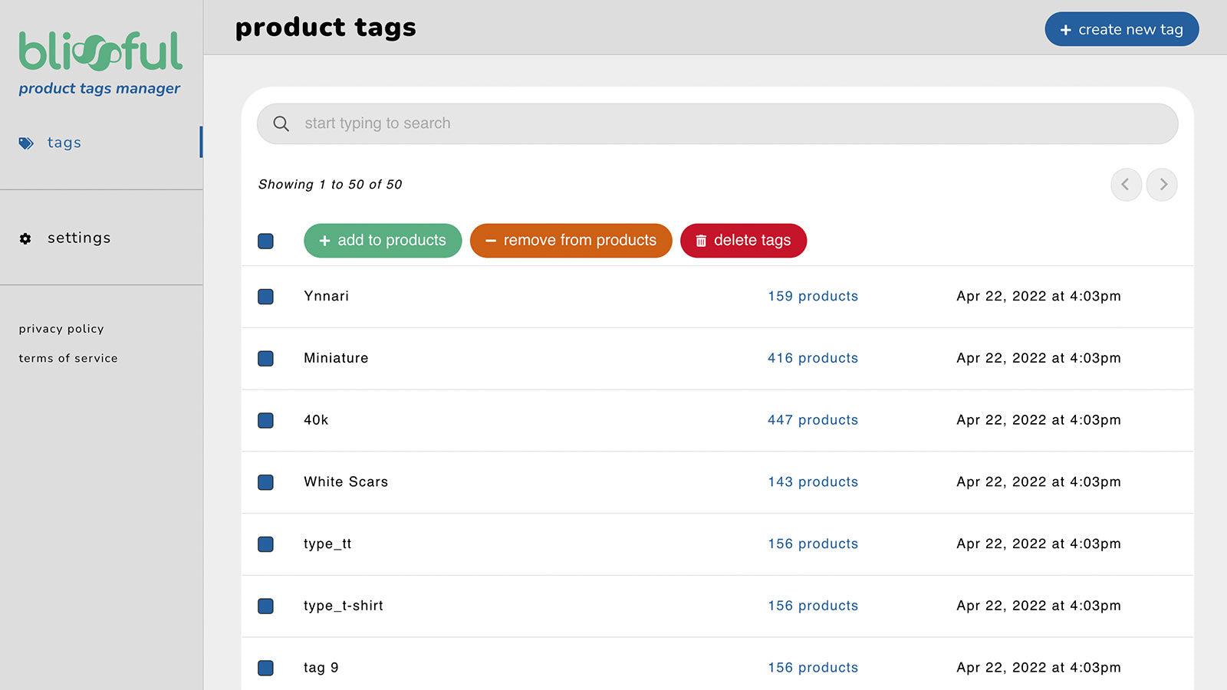1227x690 pixels.
Task: Click the next page chevron
Action: point(1162,185)
